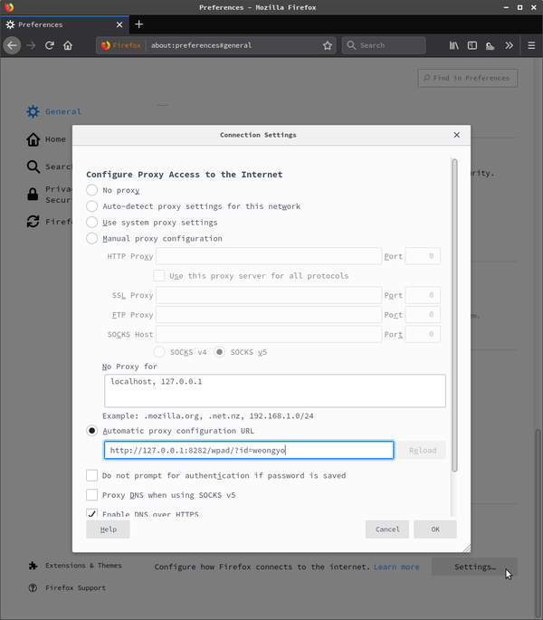
Task: Click the FTP Proxy Port field
Action: coord(423,315)
